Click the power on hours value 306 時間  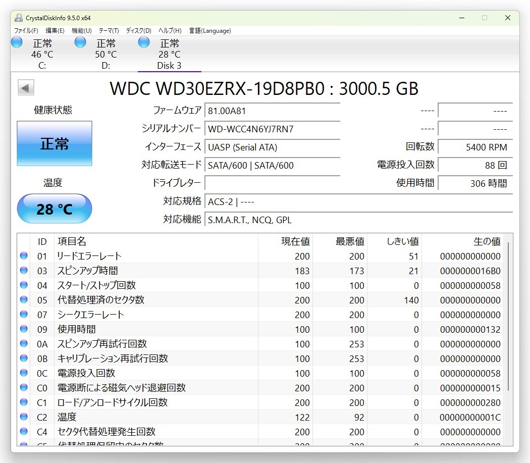(475, 183)
